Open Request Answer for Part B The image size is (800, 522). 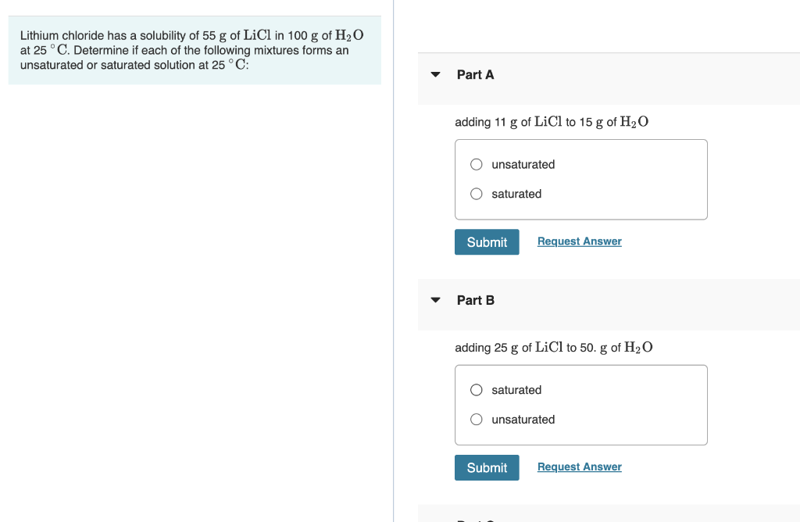click(579, 467)
